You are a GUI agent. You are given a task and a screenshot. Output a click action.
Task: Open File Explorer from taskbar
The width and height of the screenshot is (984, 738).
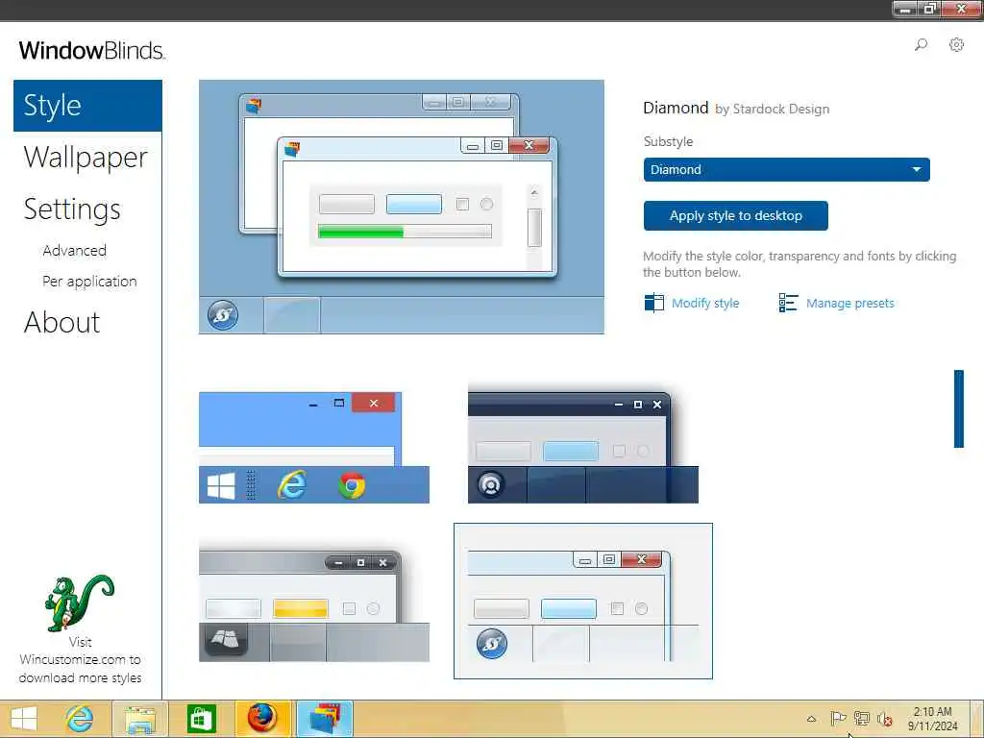(140, 719)
